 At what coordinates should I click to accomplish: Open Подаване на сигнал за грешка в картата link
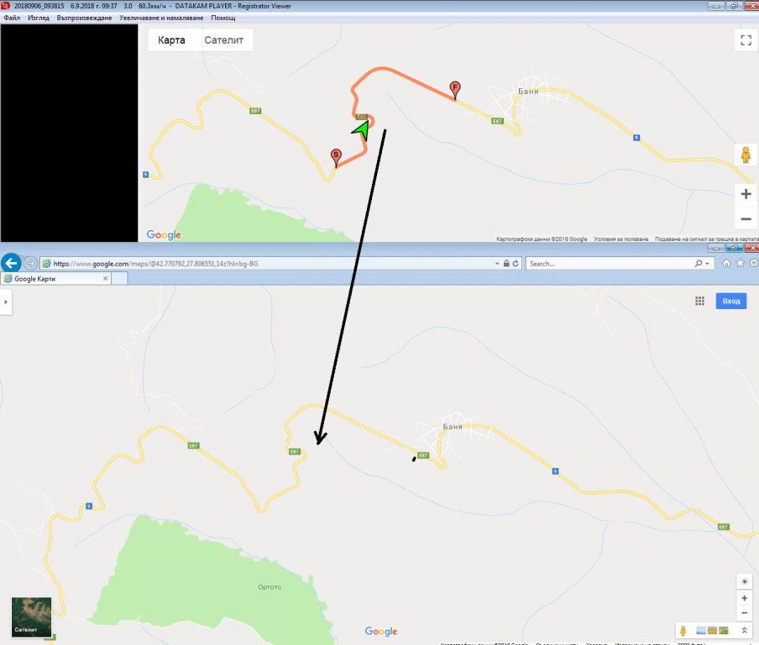[706, 239]
